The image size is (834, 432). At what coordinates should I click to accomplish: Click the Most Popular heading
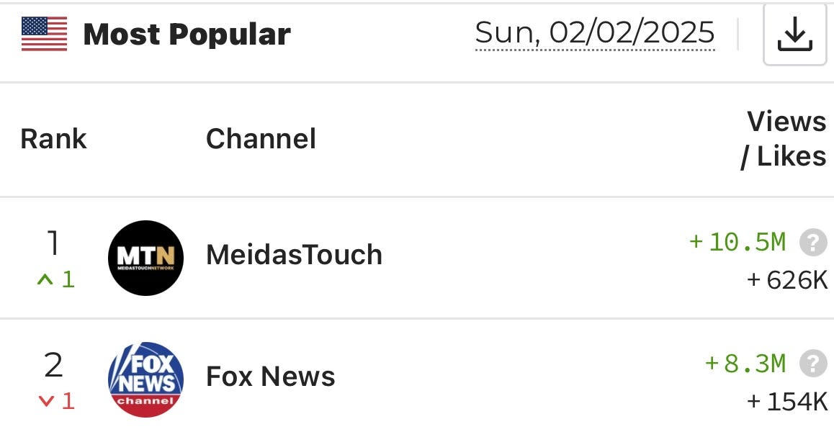coord(187,32)
